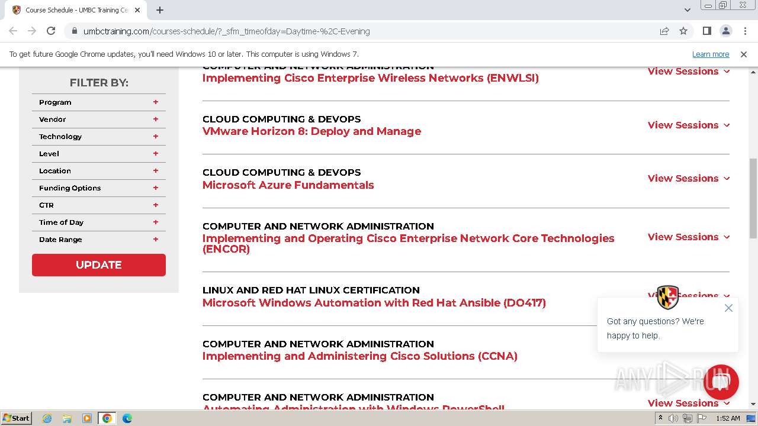This screenshot has width=758, height=426.
Task: Open Windows Explorer folder icon in taskbar
Action: coord(67,418)
